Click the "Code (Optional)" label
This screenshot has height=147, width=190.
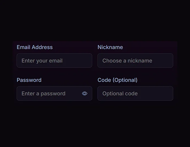point(117,80)
